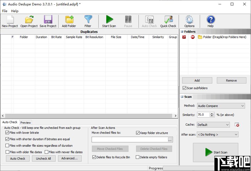251x171 pixels.
Task: Open Options gear in the toolbar
Action: [x=189, y=19]
